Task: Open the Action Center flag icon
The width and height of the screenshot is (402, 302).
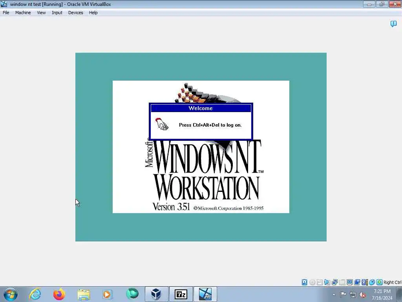Action: (343, 295)
